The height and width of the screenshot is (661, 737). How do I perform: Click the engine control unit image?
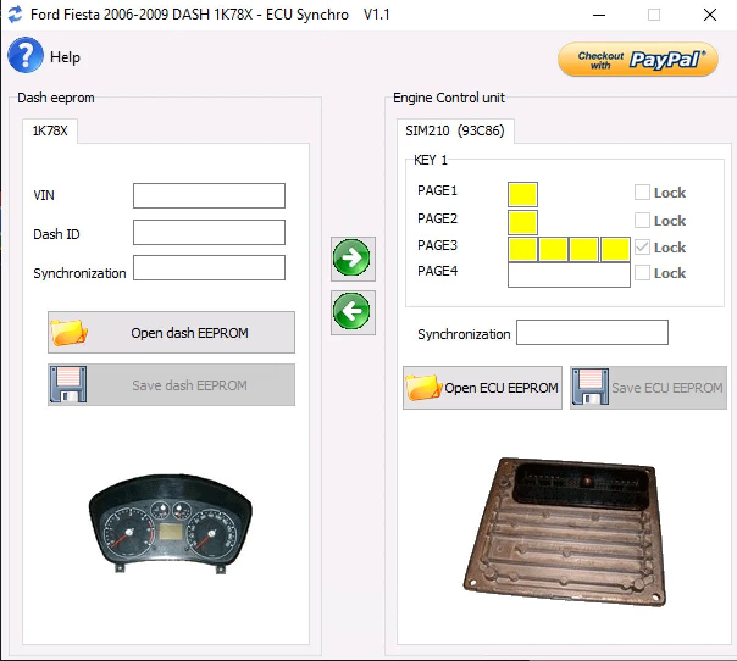[564, 531]
